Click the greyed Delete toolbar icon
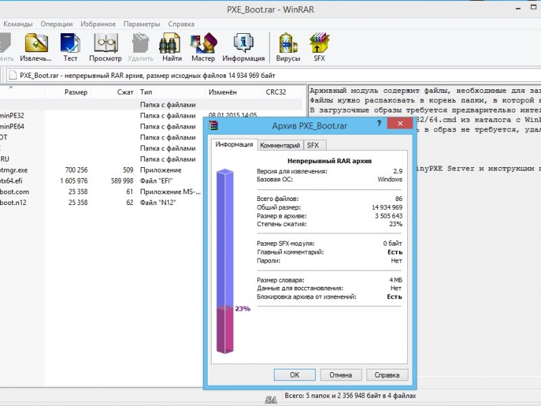 tap(141, 47)
